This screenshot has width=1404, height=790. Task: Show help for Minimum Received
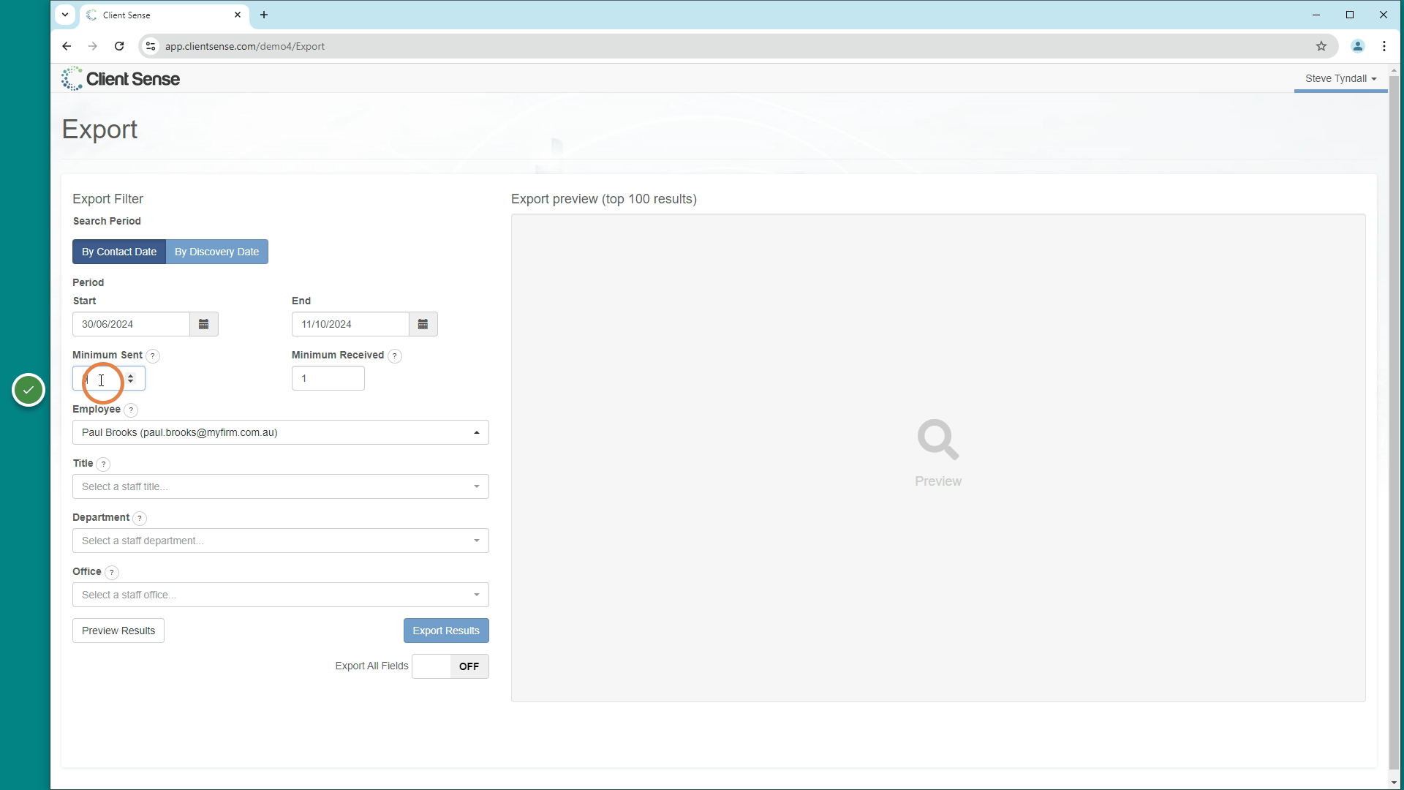(395, 356)
